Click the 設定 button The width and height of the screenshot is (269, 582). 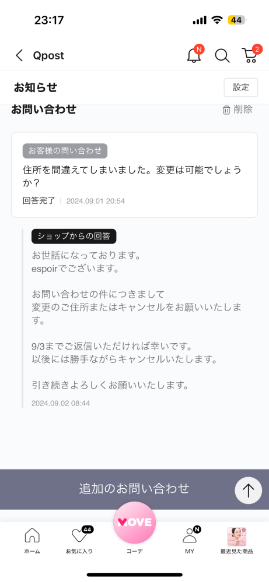[x=241, y=87]
